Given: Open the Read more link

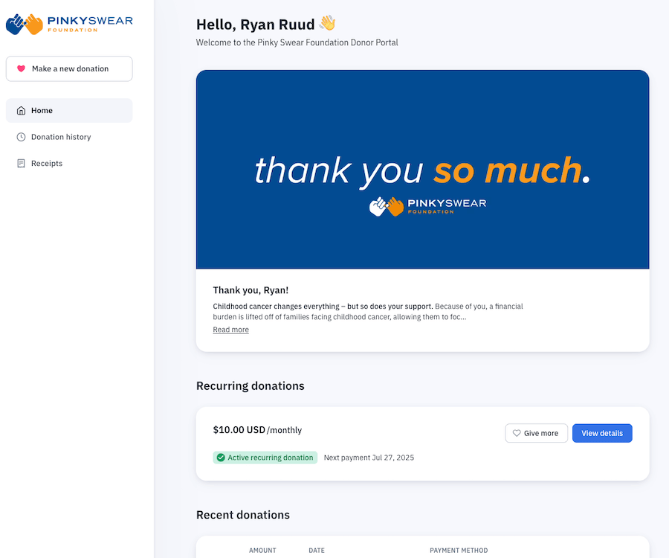Looking at the screenshot, I should [231, 330].
